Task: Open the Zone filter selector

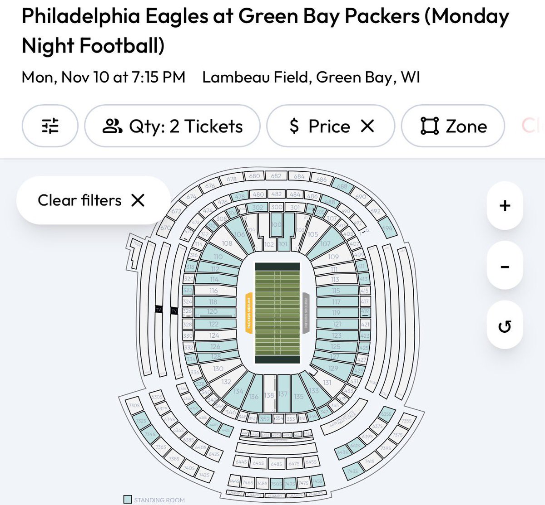Action: [x=453, y=126]
